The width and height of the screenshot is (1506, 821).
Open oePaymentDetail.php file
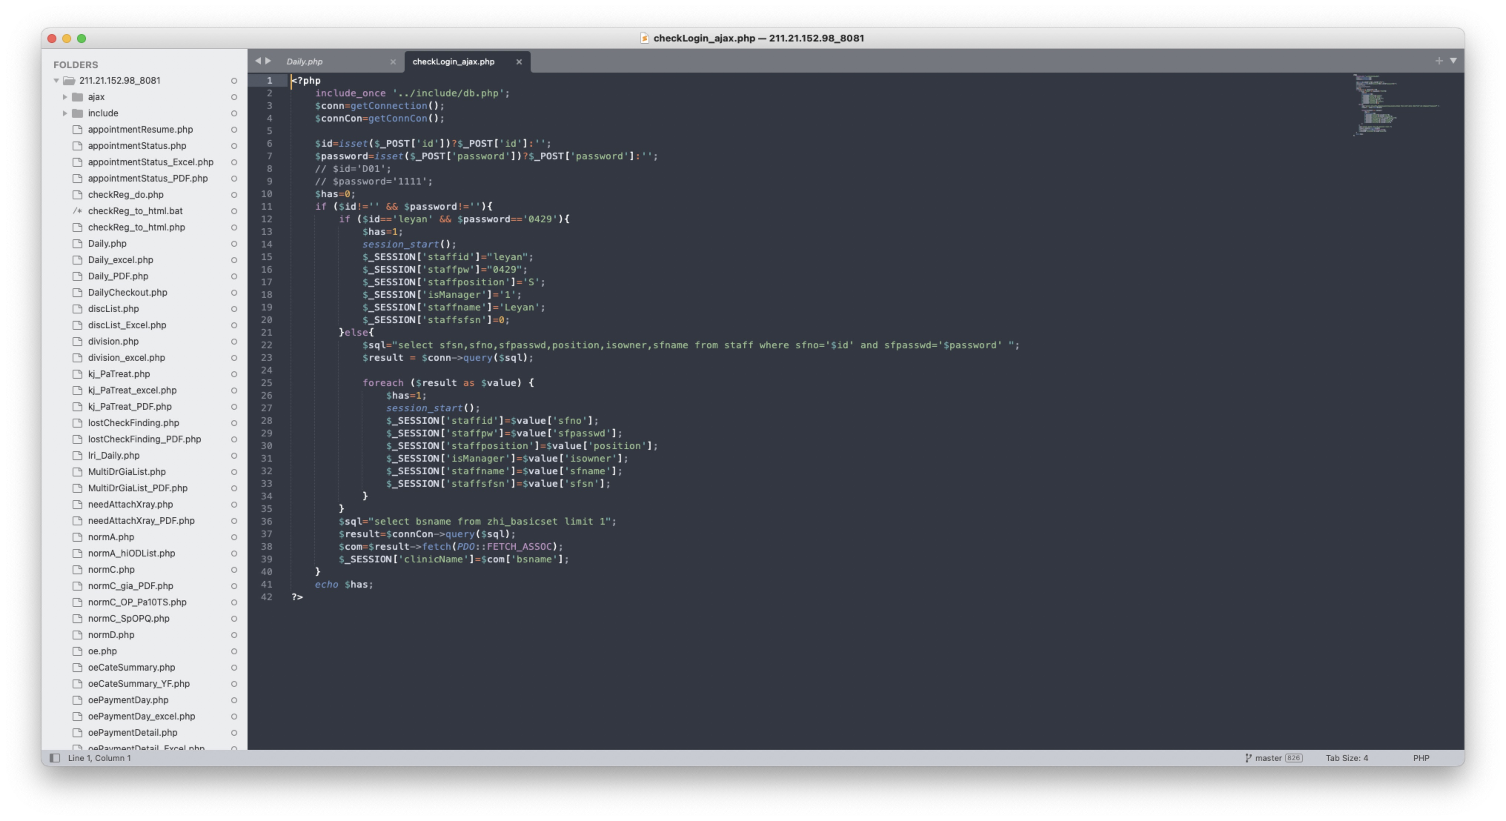(133, 733)
